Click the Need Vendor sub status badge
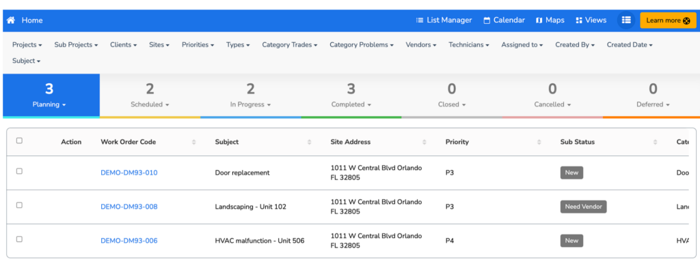The width and height of the screenshot is (700, 266). click(x=584, y=207)
